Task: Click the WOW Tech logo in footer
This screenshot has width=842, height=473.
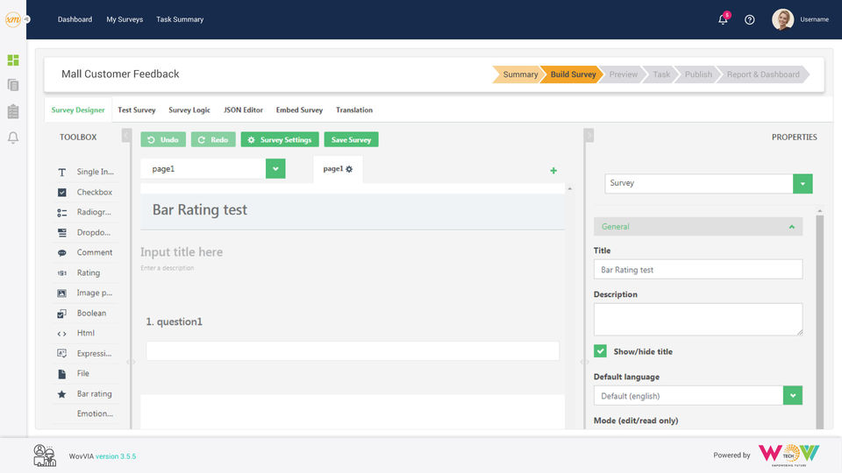Action: [x=788, y=455]
